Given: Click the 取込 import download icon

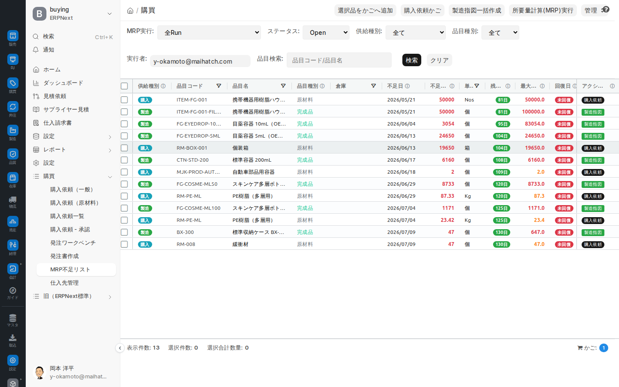Looking at the screenshot, I should click(x=12, y=338).
